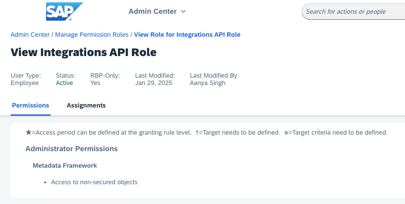Select the Permissions tab

[x=30, y=105]
